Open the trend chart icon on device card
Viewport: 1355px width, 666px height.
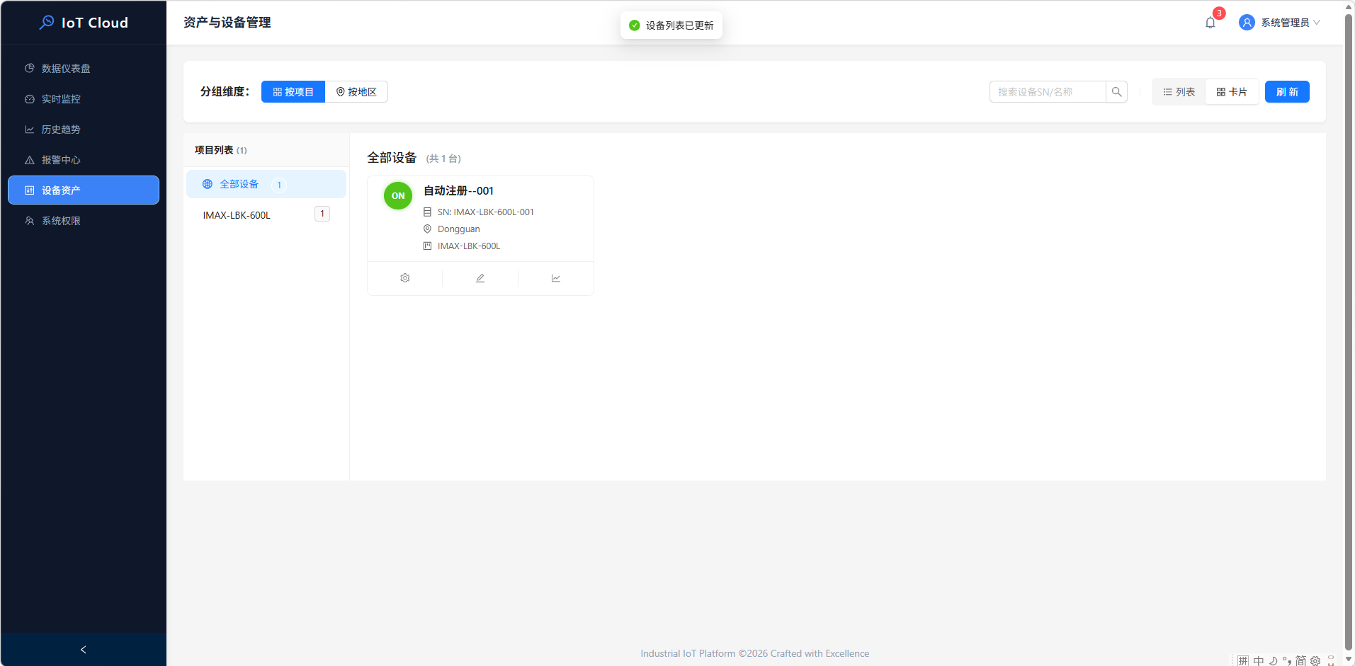[556, 278]
